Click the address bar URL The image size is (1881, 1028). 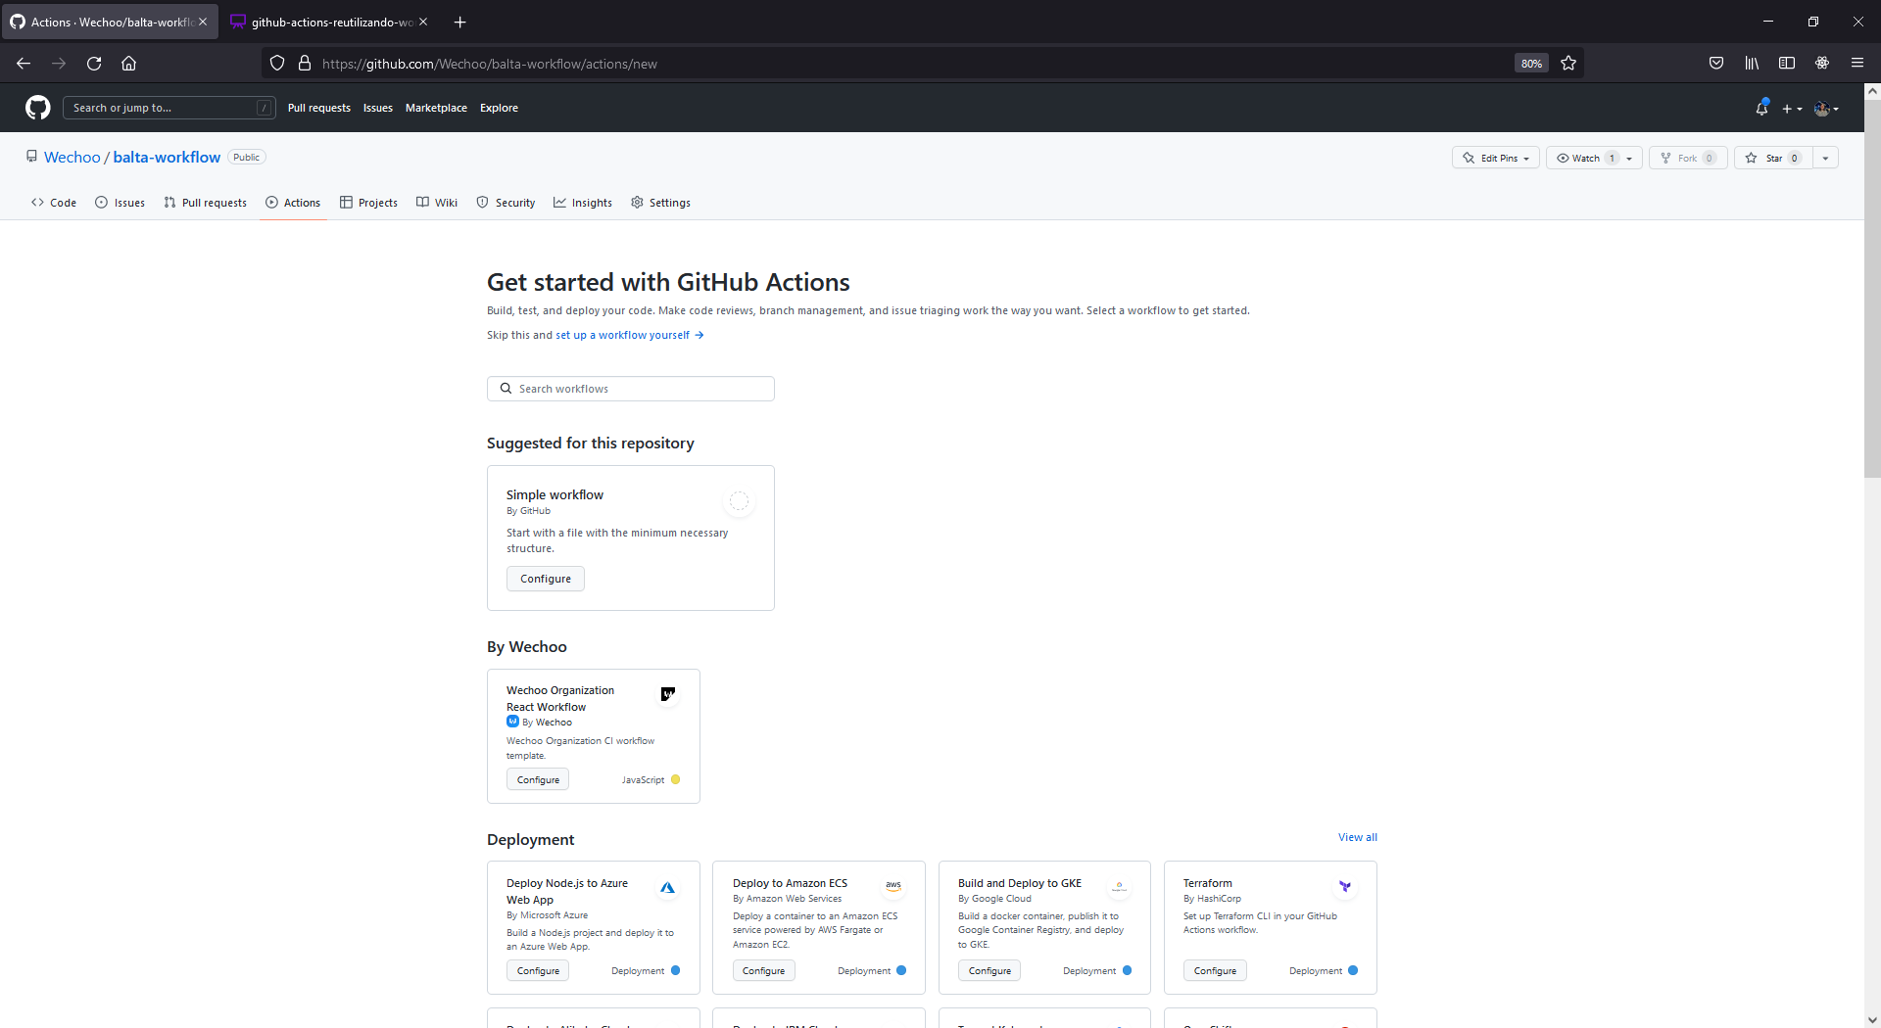coord(490,64)
